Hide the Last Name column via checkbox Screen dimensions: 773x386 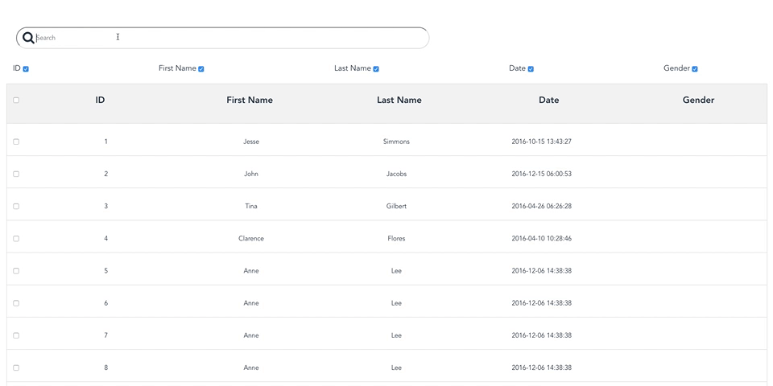(x=376, y=69)
